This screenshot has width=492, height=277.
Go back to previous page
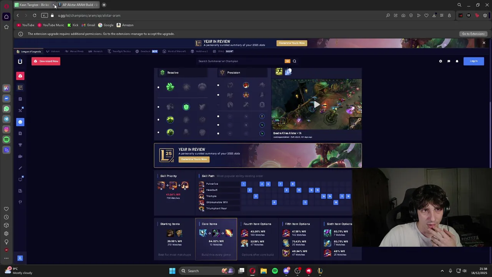click(x=18, y=15)
